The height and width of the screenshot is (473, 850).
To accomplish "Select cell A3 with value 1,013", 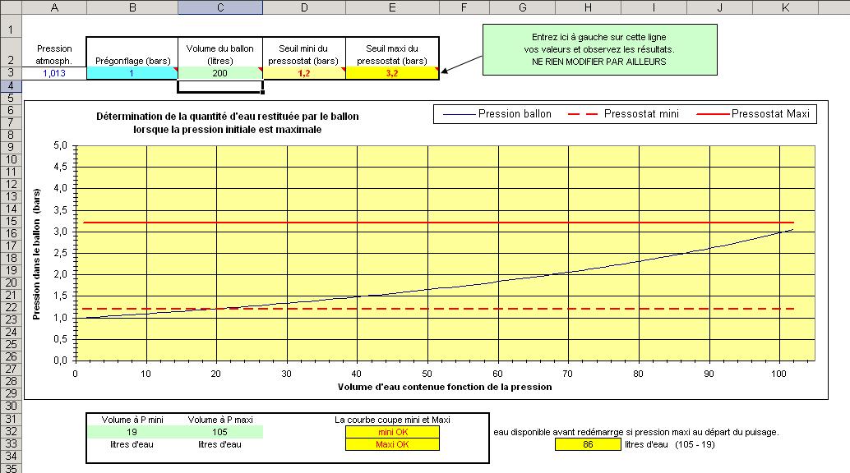I will (54, 73).
